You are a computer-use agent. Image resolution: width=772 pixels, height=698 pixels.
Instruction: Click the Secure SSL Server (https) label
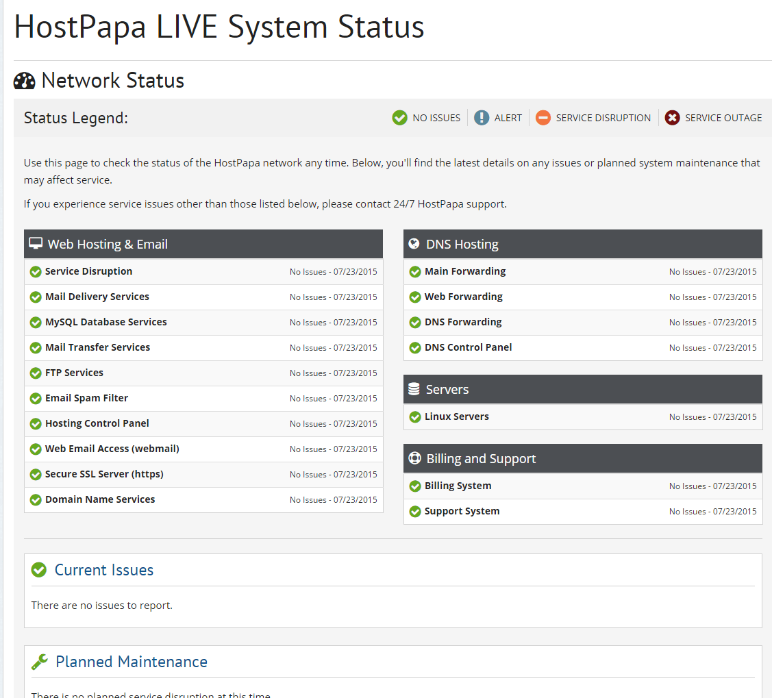[x=104, y=474]
